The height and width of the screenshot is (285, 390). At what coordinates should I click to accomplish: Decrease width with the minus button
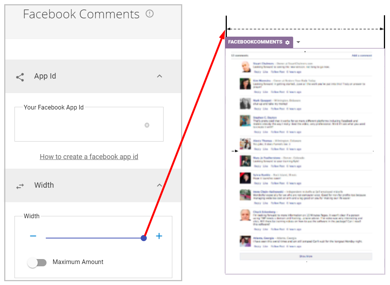point(33,236)
